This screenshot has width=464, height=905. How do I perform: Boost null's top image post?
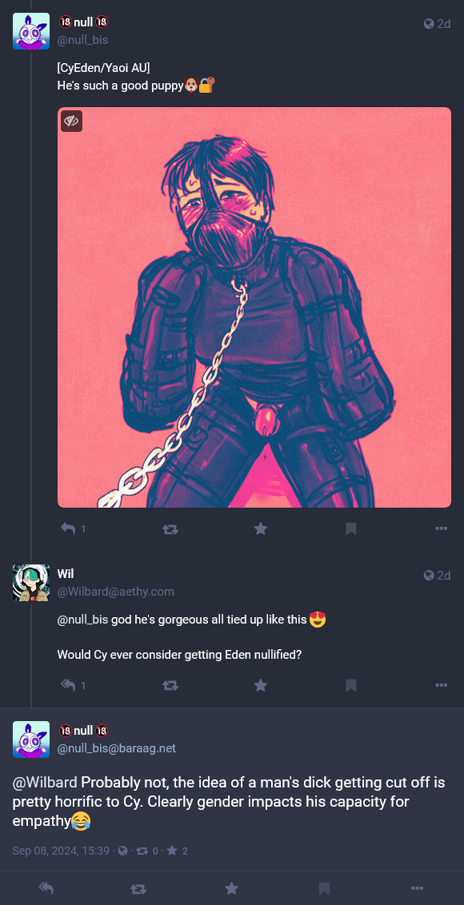(170, 528)
